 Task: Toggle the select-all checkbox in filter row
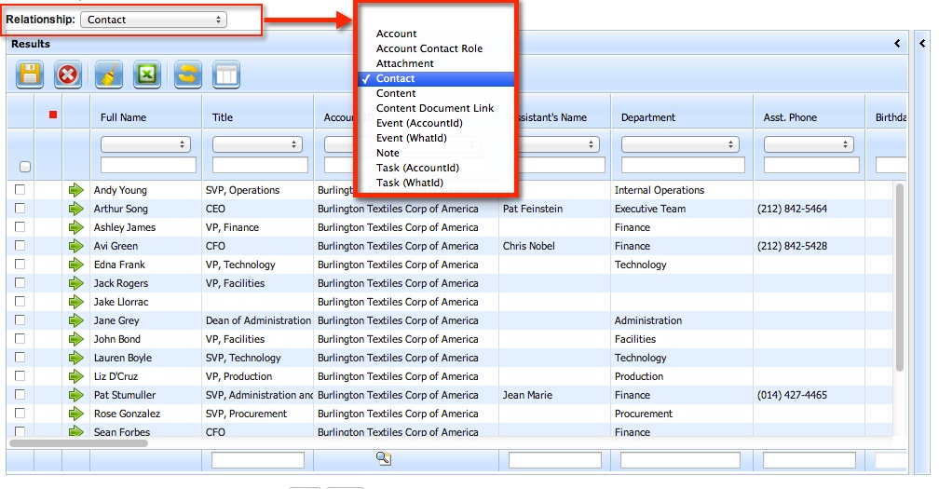25,167
